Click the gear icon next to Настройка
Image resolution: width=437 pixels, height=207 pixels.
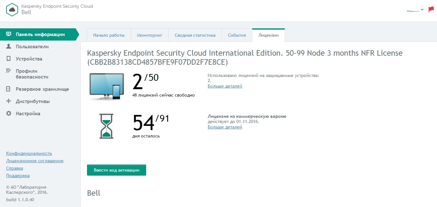(x=9, y=114)
